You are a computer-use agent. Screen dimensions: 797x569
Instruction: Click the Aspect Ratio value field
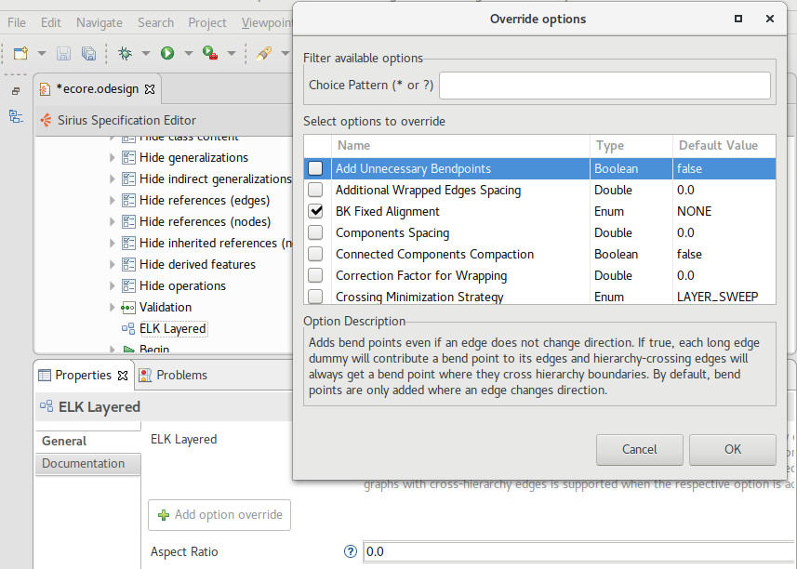pos(579,551)
